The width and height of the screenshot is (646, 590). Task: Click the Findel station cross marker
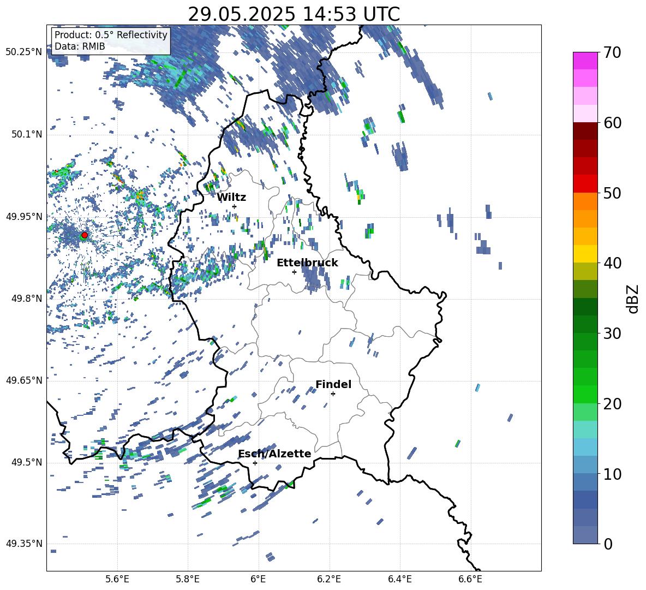(333, 394)
